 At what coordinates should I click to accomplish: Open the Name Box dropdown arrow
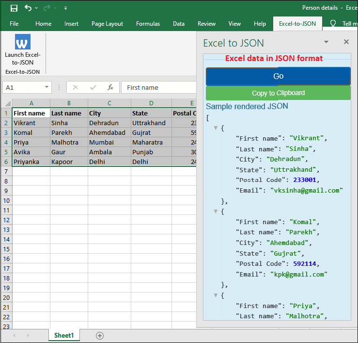[x=47, y=87]
